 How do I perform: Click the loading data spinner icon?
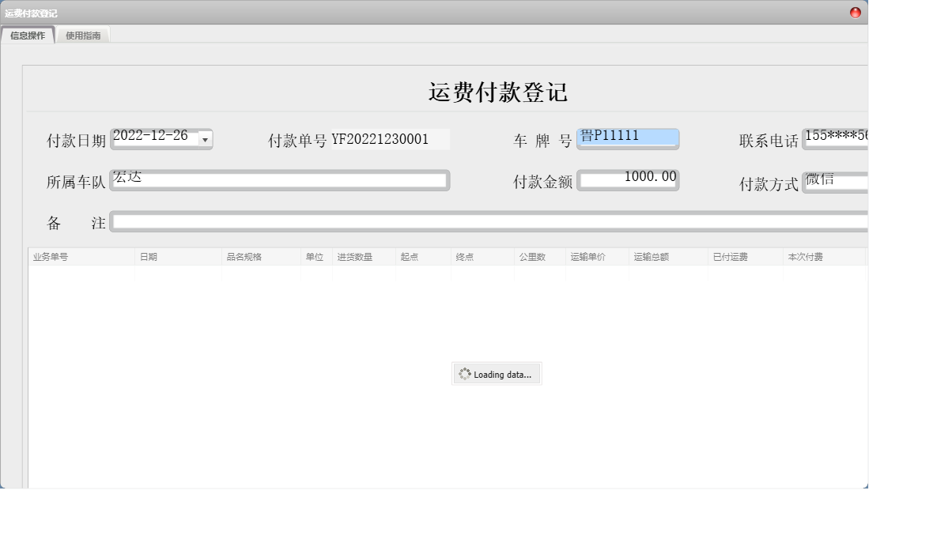pos(466,373)
